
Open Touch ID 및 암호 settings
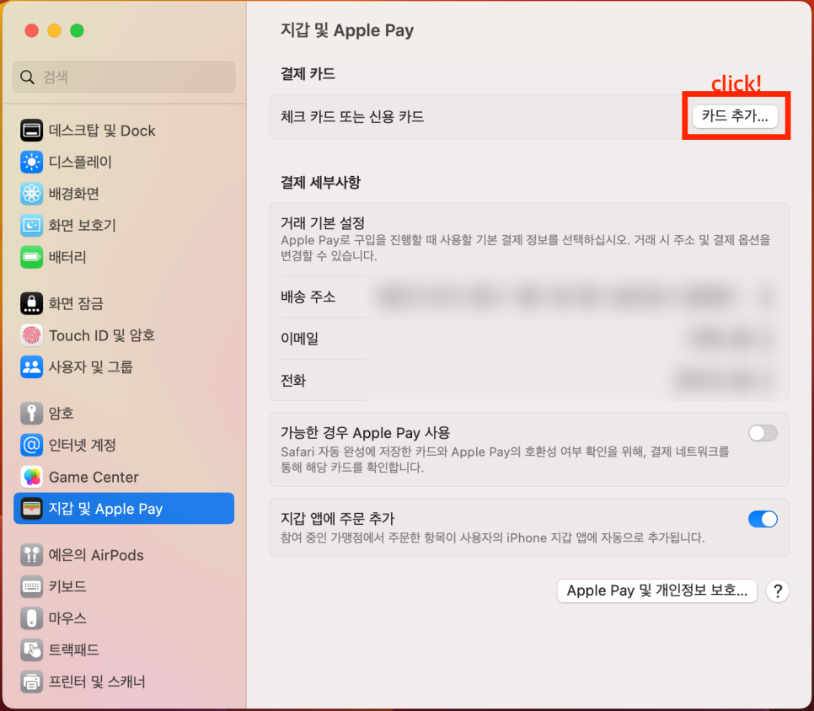pos(124,335)
